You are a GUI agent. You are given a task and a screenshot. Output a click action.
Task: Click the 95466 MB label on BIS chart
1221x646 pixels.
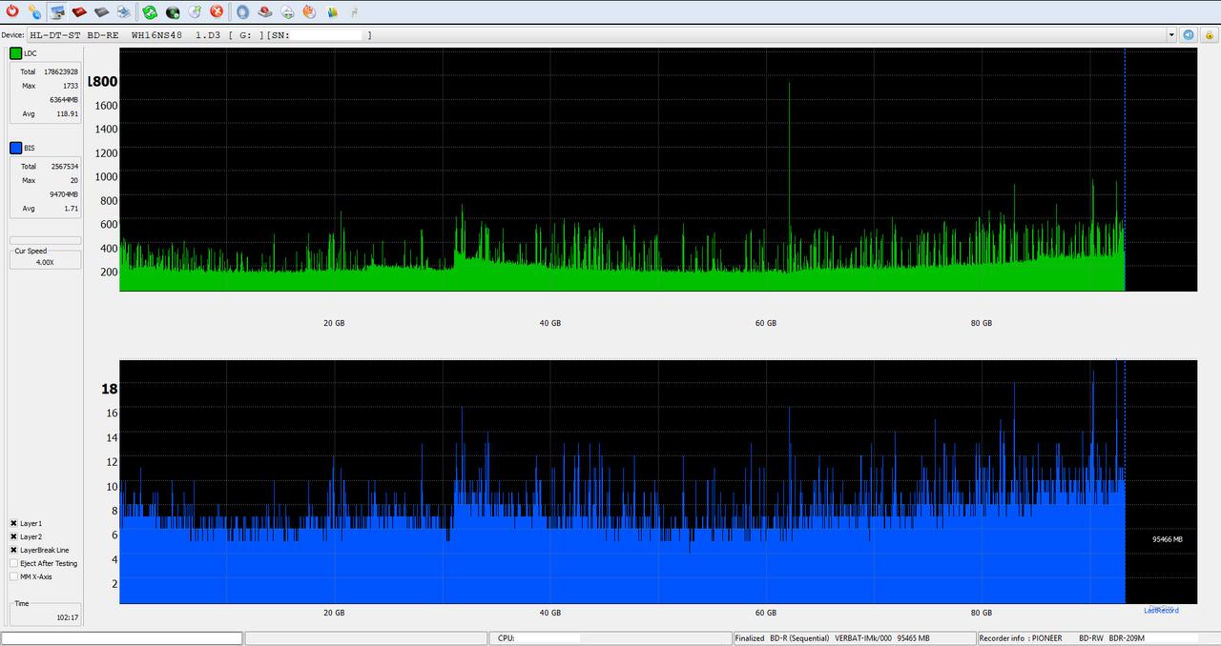click(1168, 539)
